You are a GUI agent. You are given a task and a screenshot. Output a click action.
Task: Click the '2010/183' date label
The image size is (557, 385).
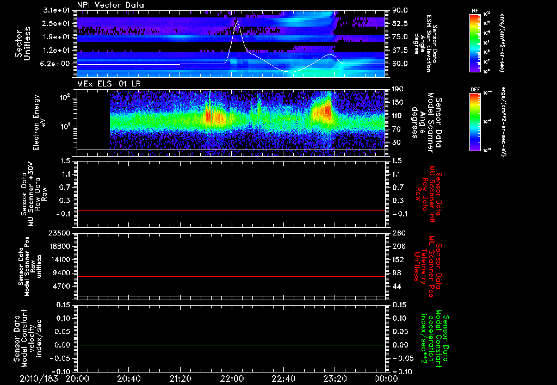(39, 378)
